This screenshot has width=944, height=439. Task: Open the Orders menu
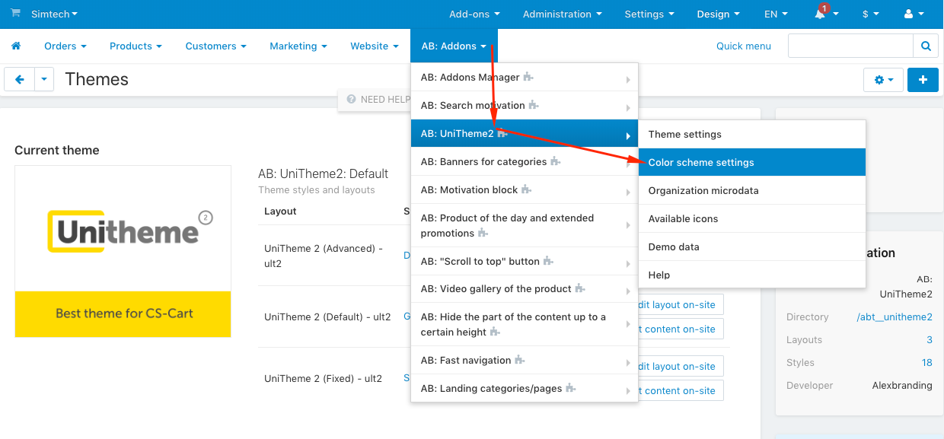pos(65,46)
